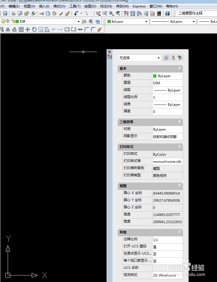Click the 3D DWF globe icon
Screen dimensions: 217x282
pyautogui.click(x=33, y=13)
